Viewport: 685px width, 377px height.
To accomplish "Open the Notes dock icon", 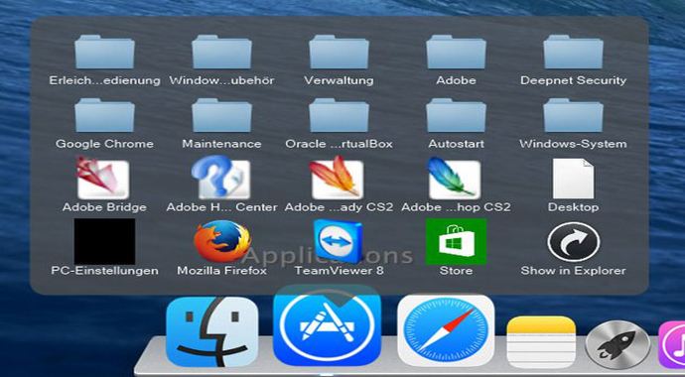I will [541, 342].
